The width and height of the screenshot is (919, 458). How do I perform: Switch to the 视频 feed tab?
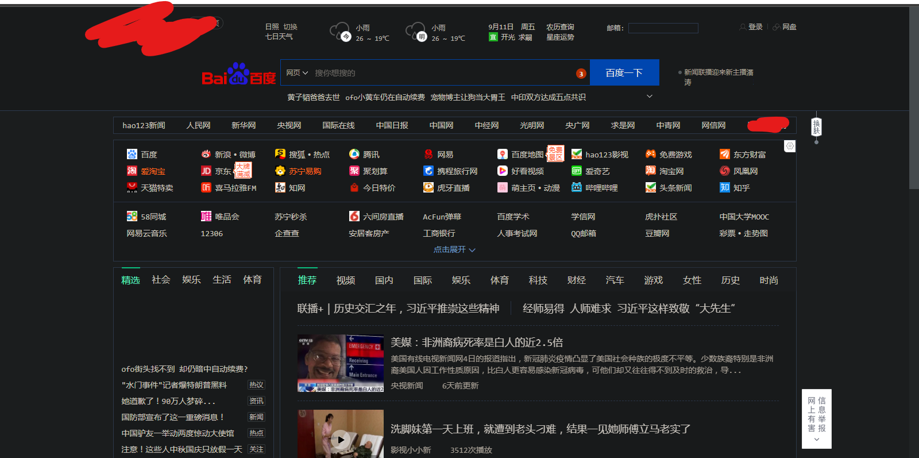(346, 280)
